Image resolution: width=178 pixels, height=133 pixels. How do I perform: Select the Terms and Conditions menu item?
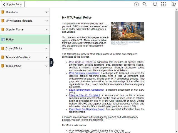pyautogui.click(x=25, y=57)
